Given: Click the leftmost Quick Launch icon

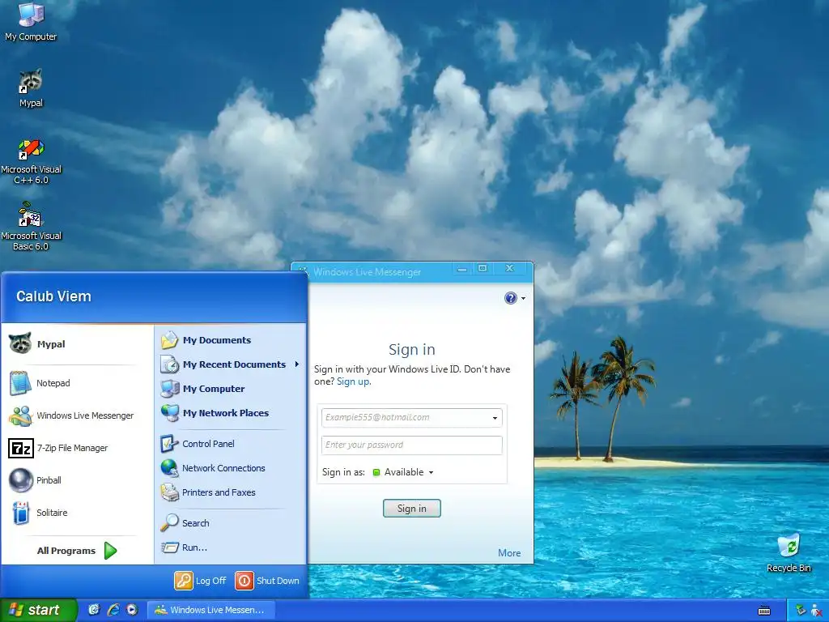Looking at the screenshot, I should point(94,610).
